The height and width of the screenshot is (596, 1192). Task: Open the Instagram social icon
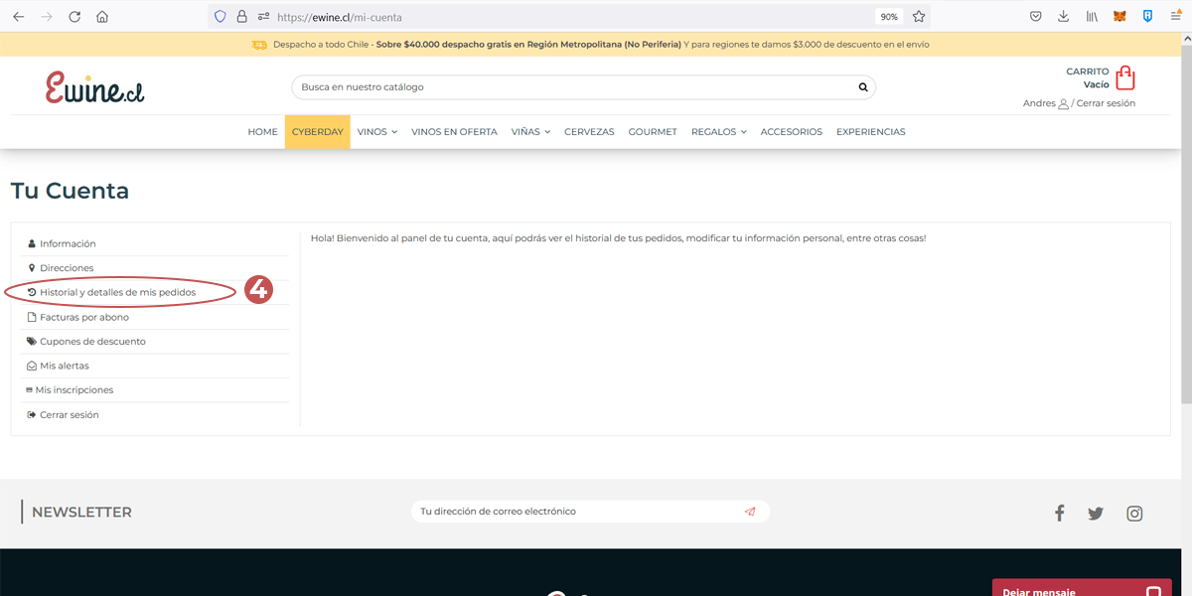tap(1134, 513)
